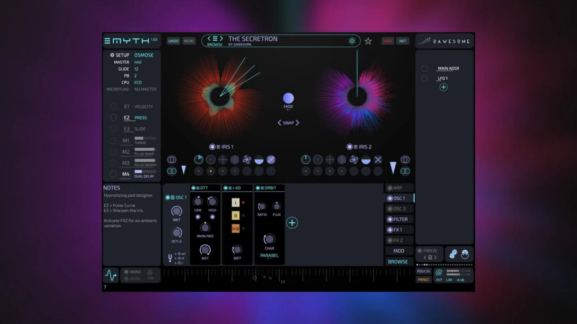Open the waveform view icon at bottom left
Viewport: 577px width, 324px height.
pyautogui.click(x=111, y=275)
